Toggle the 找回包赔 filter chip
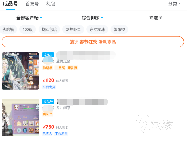The image size is (187, 143). click(49, 29)
